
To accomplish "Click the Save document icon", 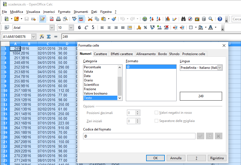I will pyautogui.click(x=27, y=19).
